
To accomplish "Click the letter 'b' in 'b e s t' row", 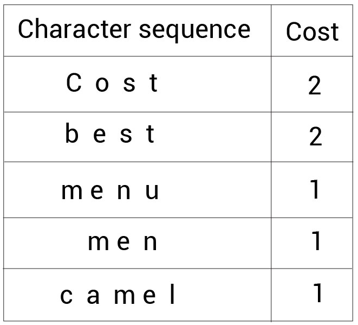I will click(71, 133).
